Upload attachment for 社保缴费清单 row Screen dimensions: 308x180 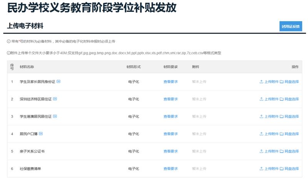[x=269, y=168]
